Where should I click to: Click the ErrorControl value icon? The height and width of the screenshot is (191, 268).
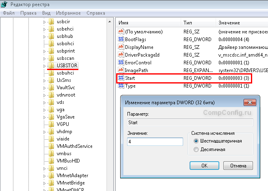[120, 63]
